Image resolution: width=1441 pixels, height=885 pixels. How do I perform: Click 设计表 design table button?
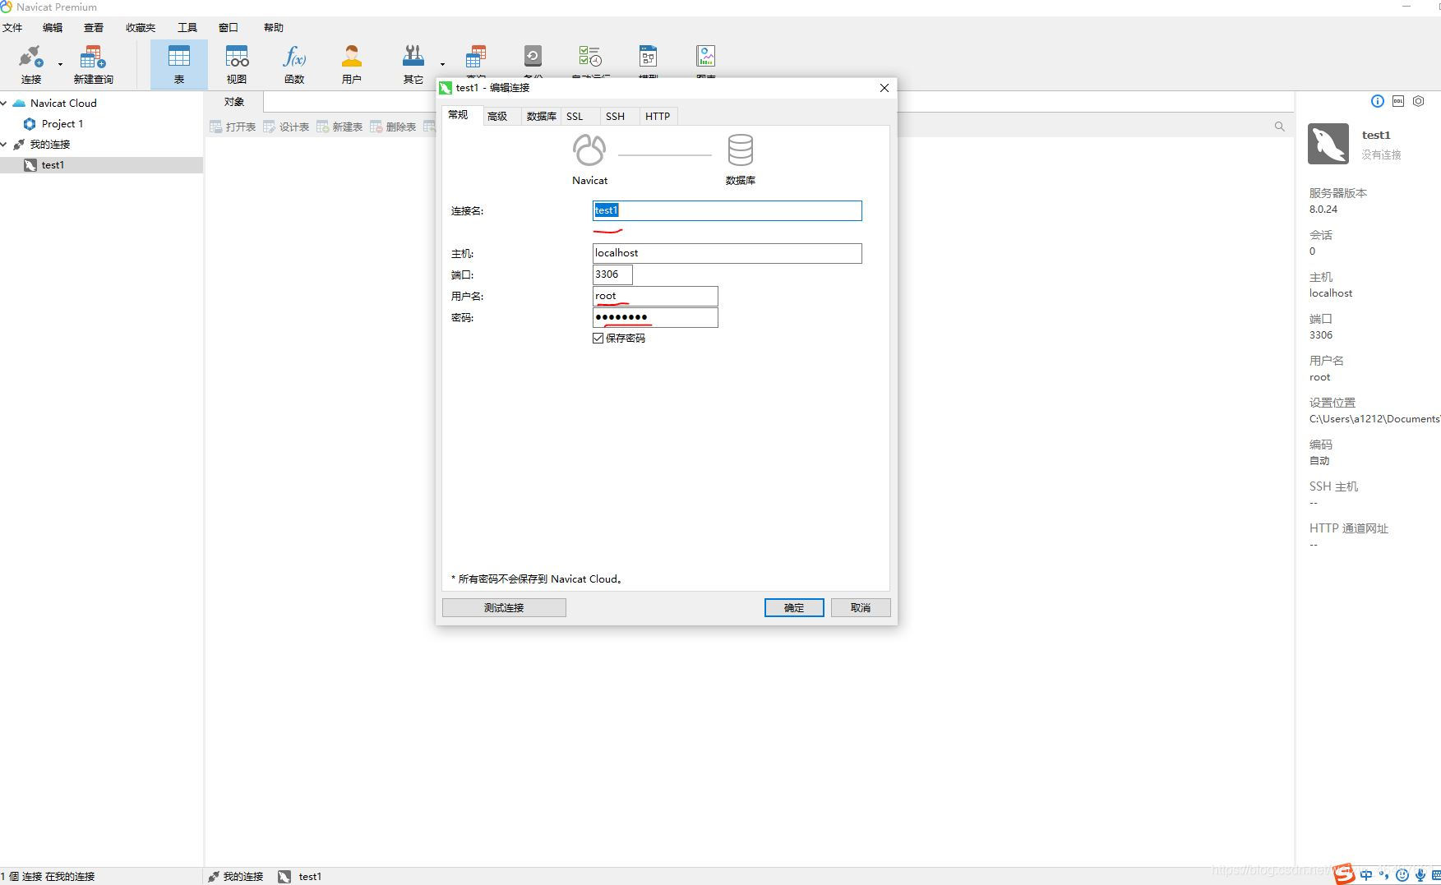[x=286, y=127]
